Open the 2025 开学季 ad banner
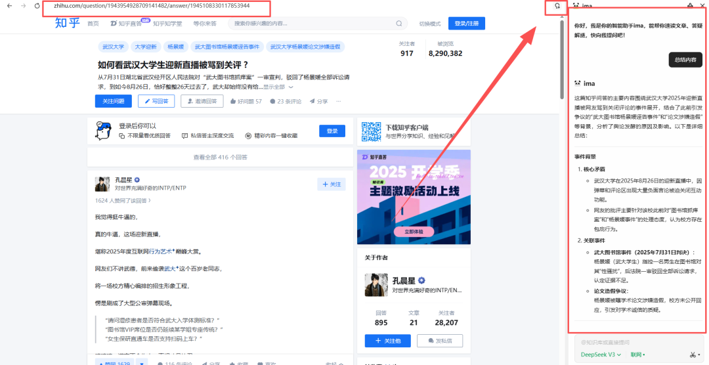The width and height of the screenshot is (709, 365). tap(414, 196)
